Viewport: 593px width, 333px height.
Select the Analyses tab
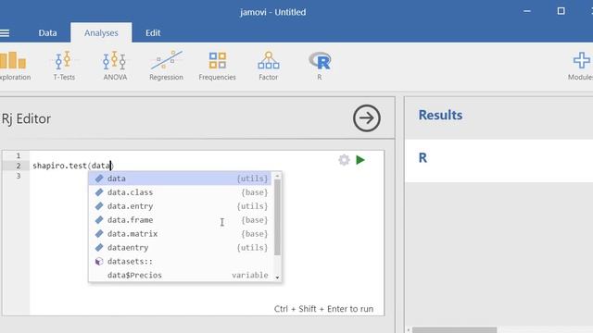[x=101, y=33]
